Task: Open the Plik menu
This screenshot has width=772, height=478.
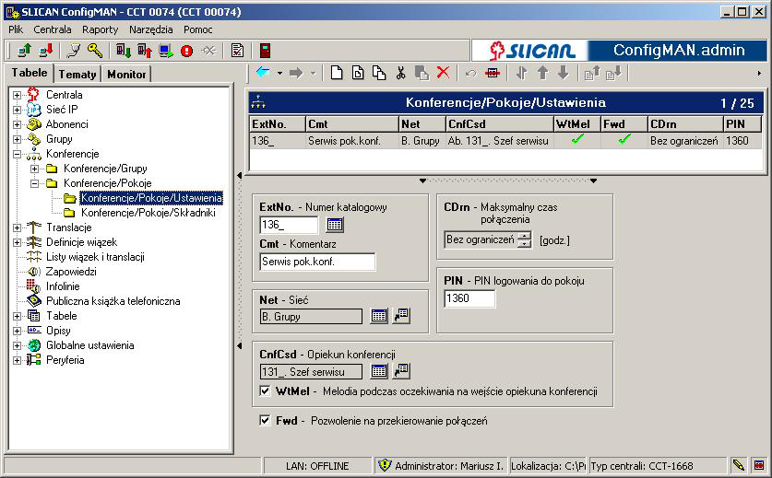Action: pyautogui.click(x=16, y=29)
